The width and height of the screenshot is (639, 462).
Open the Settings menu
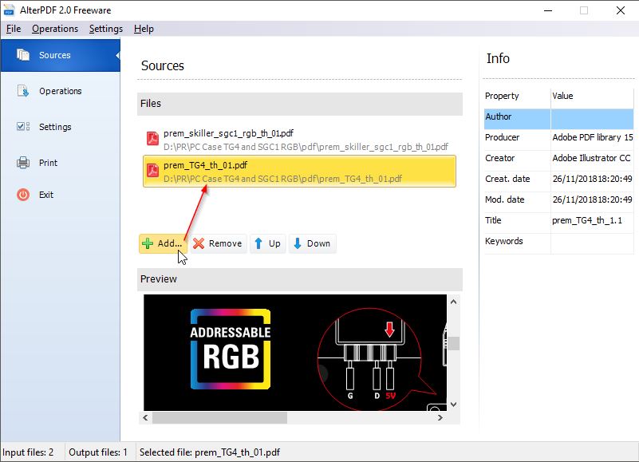pos(106,29)
